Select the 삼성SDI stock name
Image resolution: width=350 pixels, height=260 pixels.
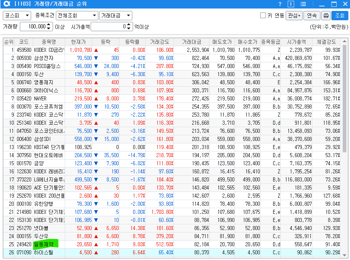point(42,139)
